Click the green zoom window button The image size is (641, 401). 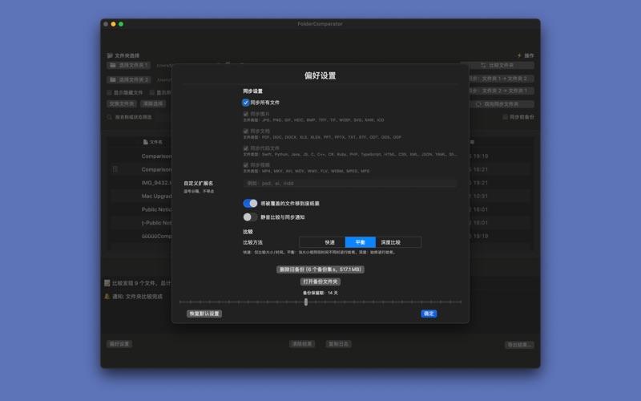(x=121, y=24)
